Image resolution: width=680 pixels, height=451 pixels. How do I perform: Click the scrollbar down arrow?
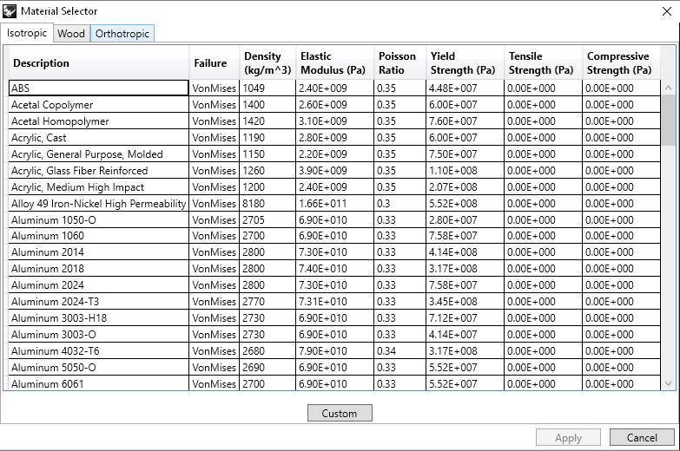pos(669,383)
